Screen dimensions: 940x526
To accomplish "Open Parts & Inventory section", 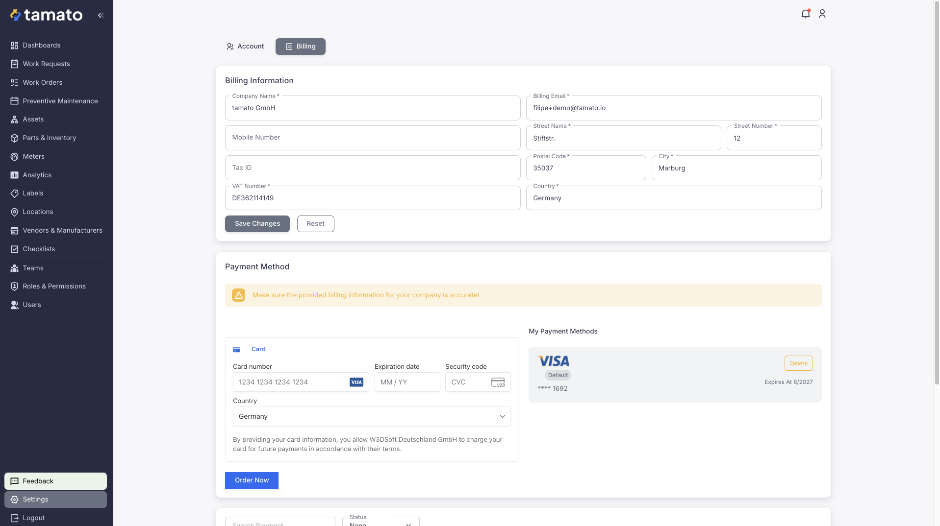I will (x=49, y=138).
